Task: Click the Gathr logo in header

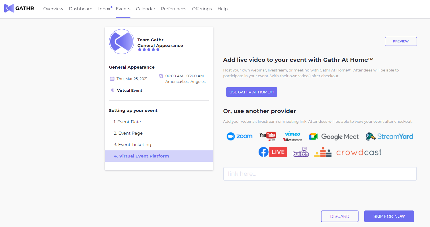Action: coord(19,8)
